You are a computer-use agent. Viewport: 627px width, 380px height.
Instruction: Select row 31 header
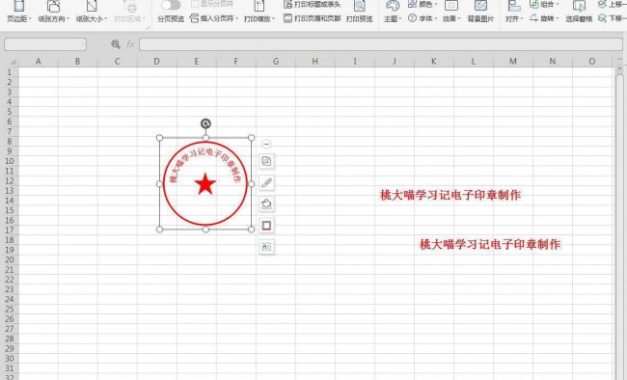coord(10,368)
